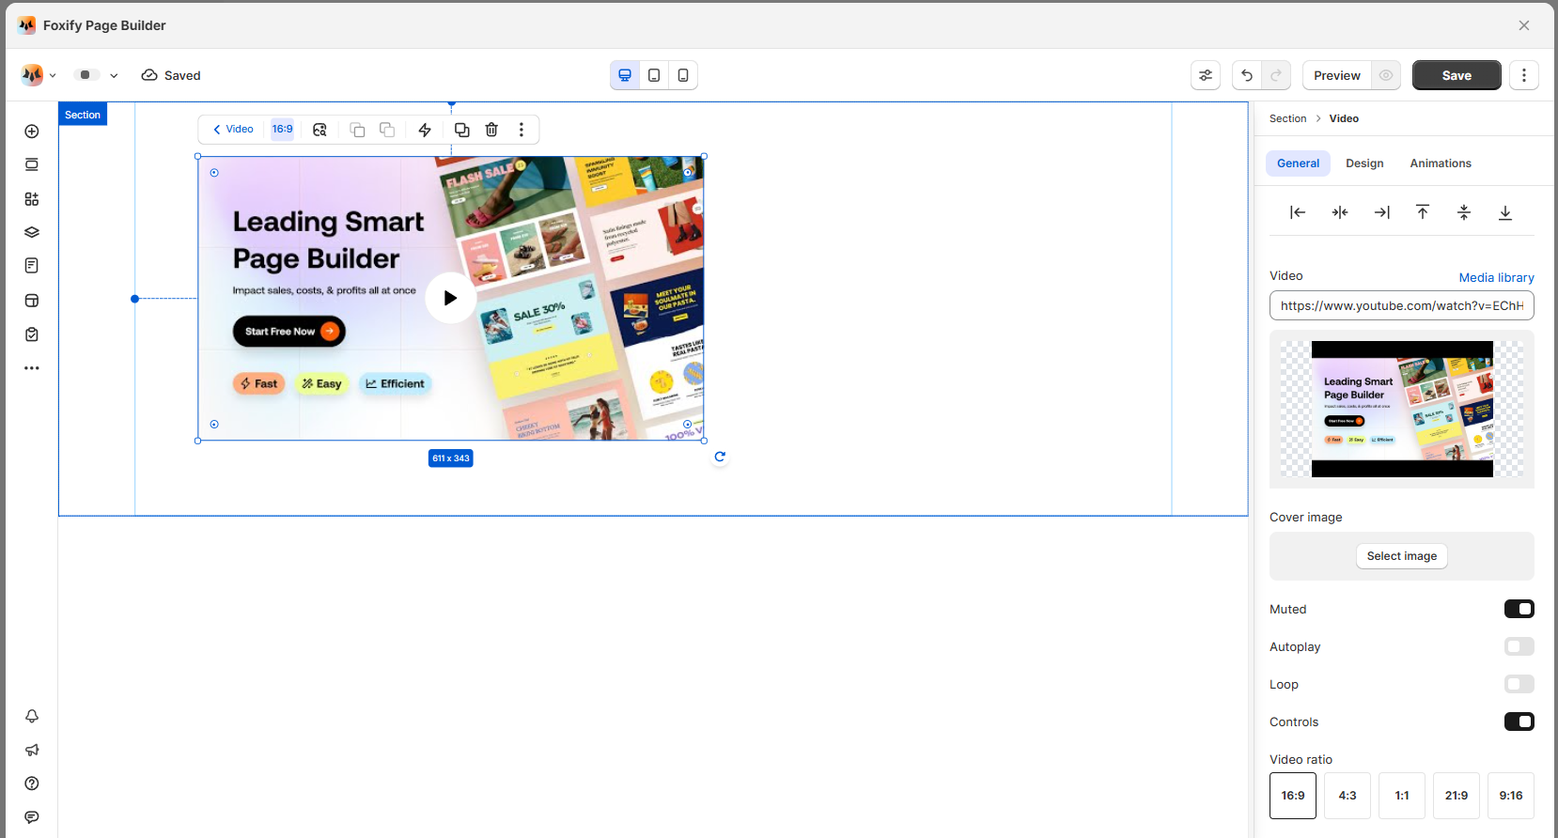Duplicate the selected video element

[461, 130]
